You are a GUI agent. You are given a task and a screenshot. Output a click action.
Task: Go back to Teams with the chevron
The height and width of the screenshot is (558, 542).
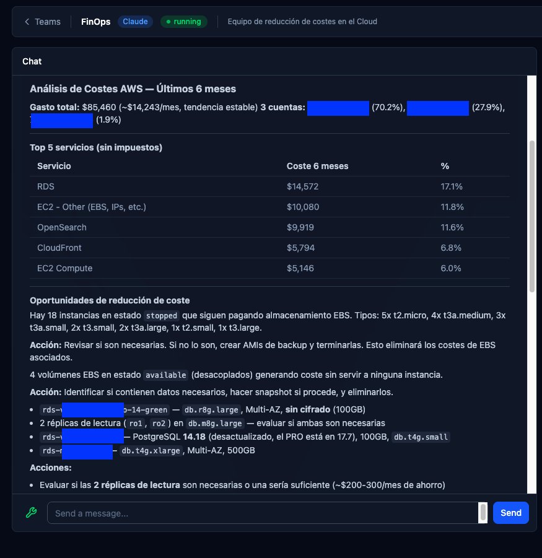pyautogui.click(x=27, y=22)
